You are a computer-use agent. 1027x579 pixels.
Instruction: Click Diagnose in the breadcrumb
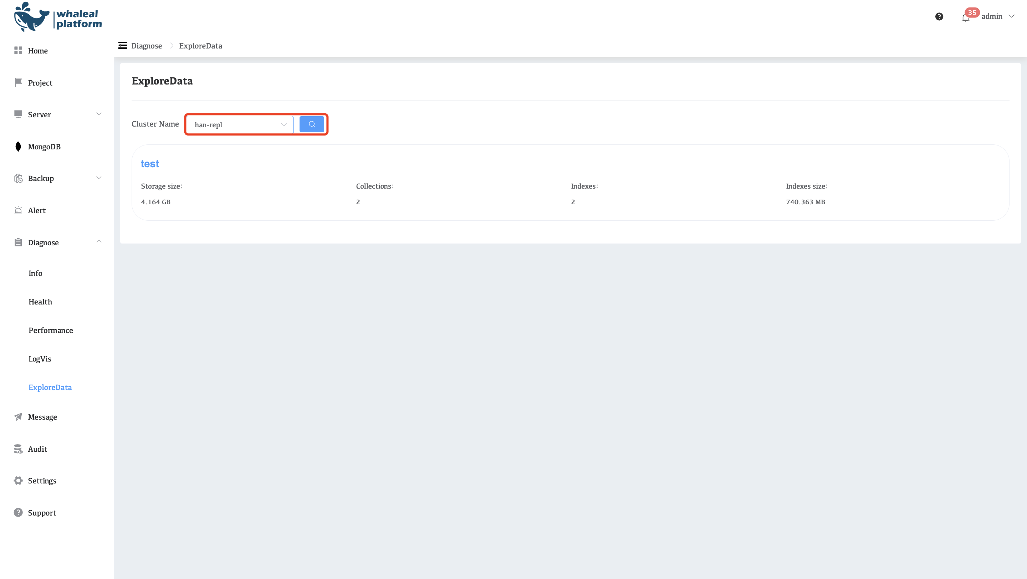(147, 46)
